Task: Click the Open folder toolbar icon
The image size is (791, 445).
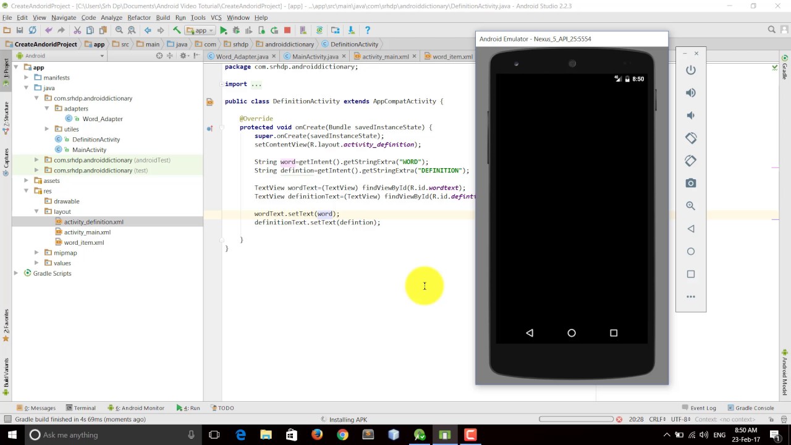Action: (7, 30)
